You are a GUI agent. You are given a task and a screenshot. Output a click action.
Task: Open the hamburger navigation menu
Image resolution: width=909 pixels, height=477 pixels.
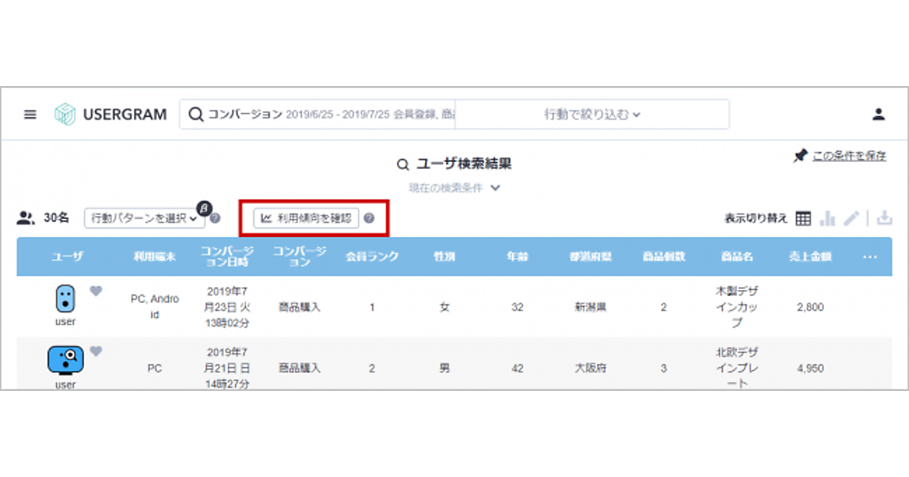[30, 115]
